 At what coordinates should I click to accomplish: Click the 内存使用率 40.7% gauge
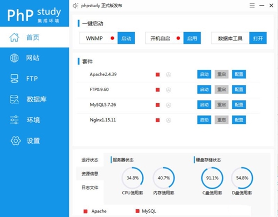[164, 178]
